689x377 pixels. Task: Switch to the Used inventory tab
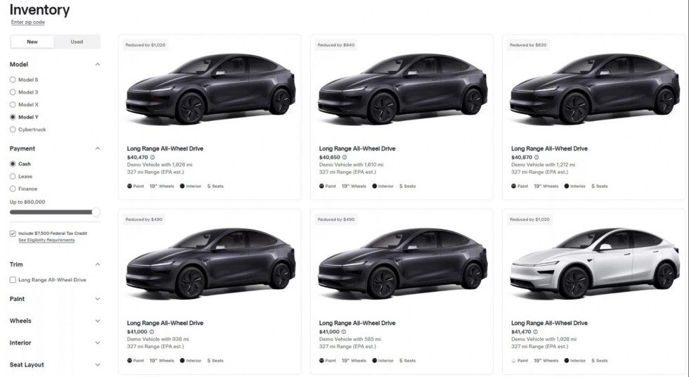click(77, 41)
